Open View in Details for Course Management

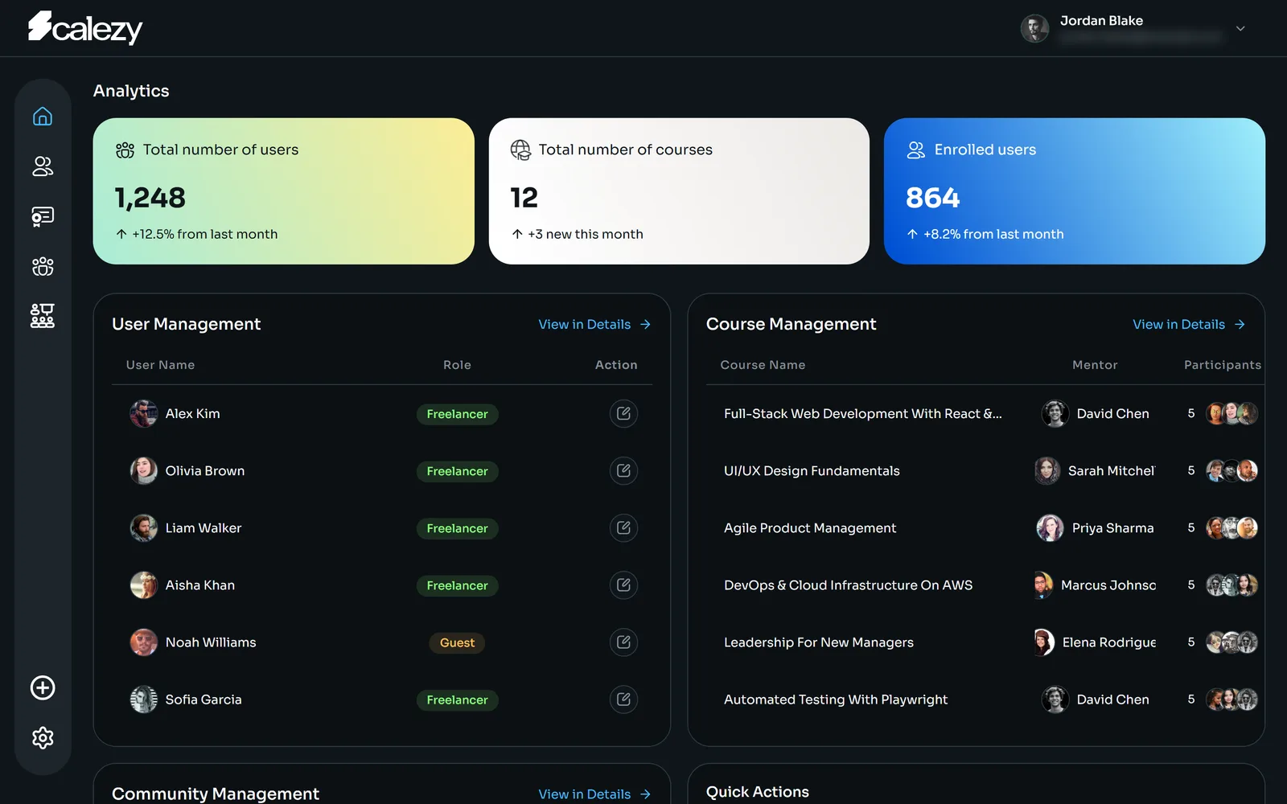(x=1189, y=324)
